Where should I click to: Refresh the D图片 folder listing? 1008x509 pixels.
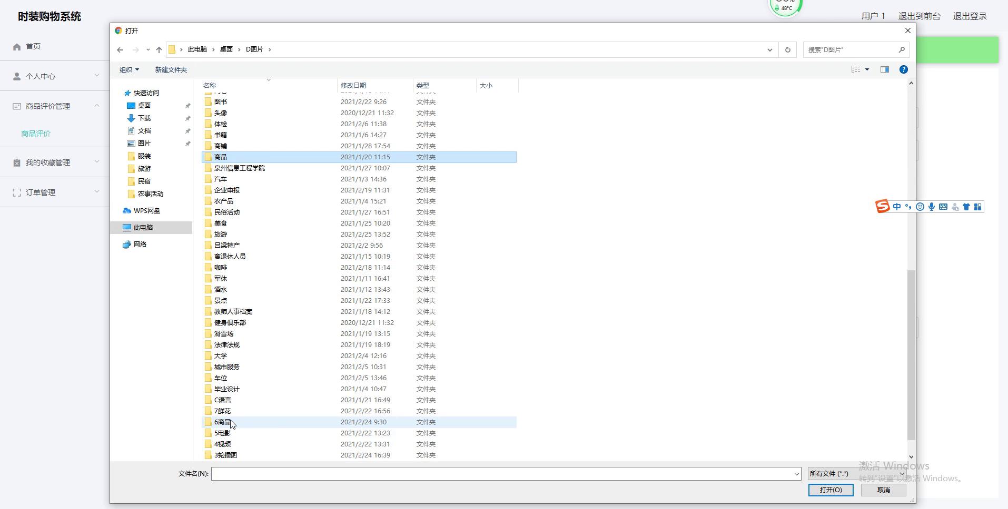click(787, 50)
